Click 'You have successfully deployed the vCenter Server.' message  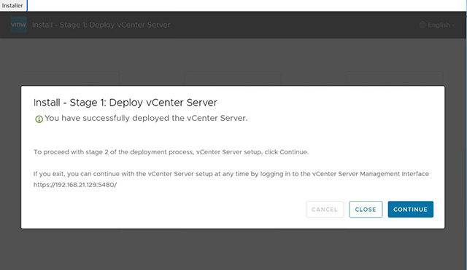tap(146, 118)
